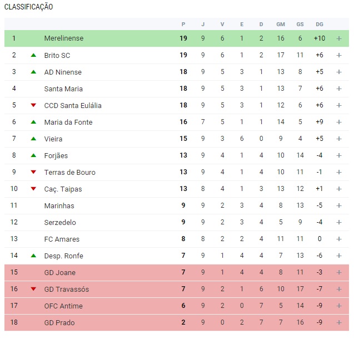Click red down arrow beside GD Travassós
The height and width of the screenshot is (338, 354).
coord(33,288)
